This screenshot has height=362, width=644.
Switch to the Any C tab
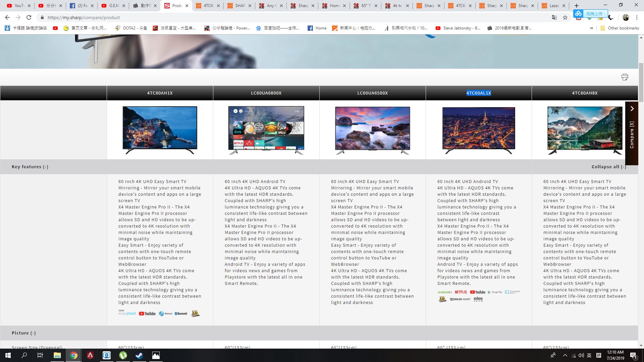tap(271, 6)
